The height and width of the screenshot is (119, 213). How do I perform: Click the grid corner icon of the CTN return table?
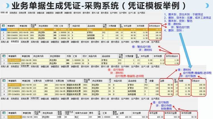click(3, 56)
